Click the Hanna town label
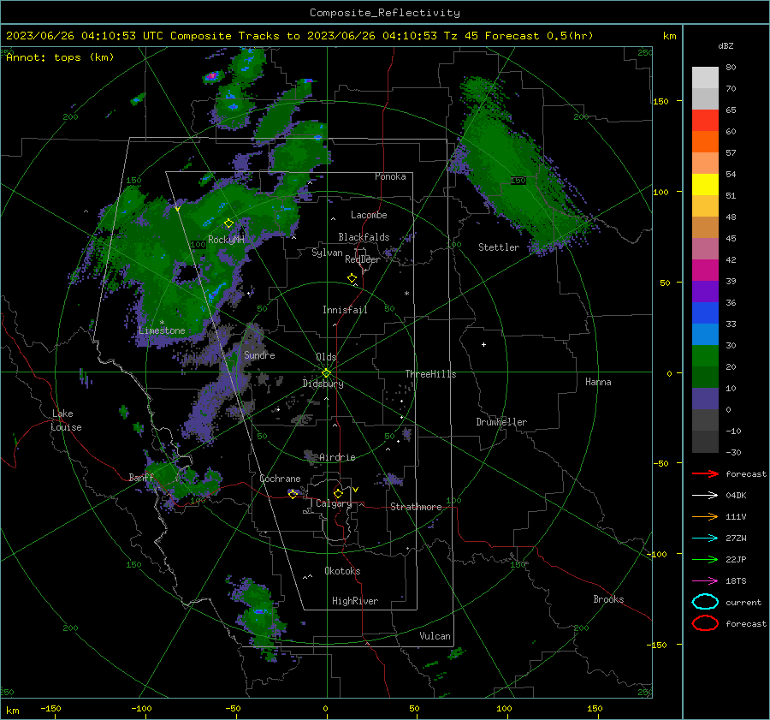This screenshot has width=770, height=720. [x=598, y=382]
